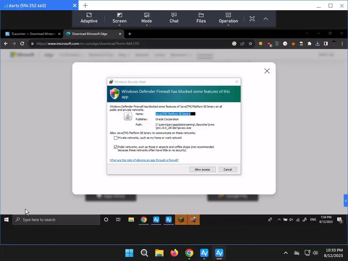Close the Windows Security Alert dialog
Screen dimensions: 348x261
click(237, 82)
